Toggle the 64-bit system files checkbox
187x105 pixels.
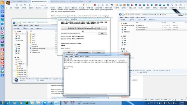(x=61, y=39)
